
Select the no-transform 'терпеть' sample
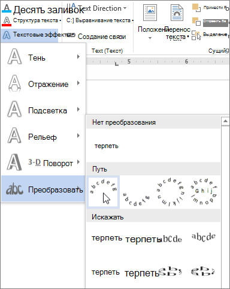[107, 146]
